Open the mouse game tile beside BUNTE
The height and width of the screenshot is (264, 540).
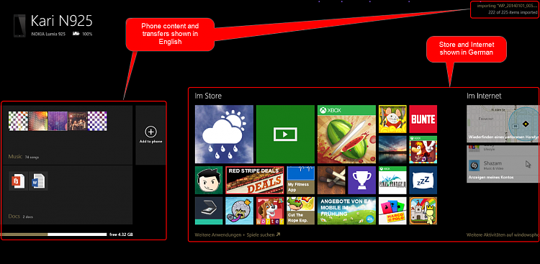pyautogui.click(x=392, y=119)
